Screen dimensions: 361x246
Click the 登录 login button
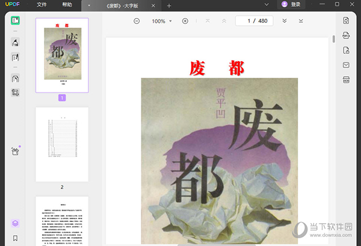click(291, 5)
